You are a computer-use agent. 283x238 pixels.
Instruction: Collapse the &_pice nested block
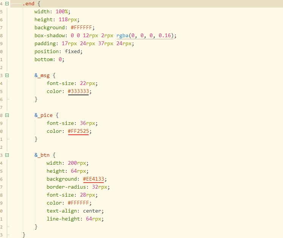pyautogui.click(x=7, y=115)
